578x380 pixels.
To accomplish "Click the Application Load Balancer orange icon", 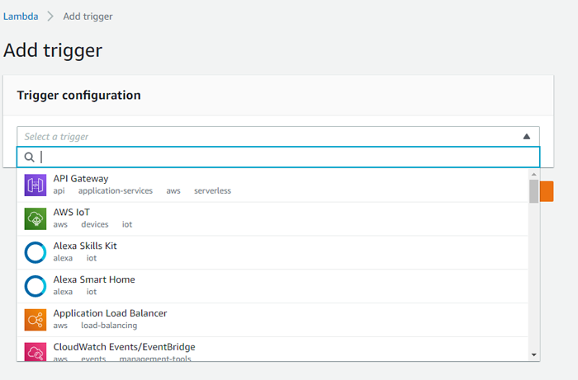I will [x=36, y=320].
